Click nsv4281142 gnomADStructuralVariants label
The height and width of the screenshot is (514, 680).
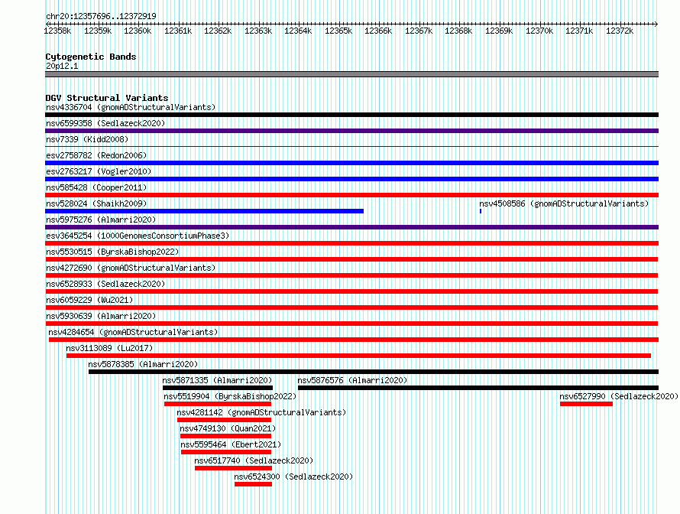261,412
